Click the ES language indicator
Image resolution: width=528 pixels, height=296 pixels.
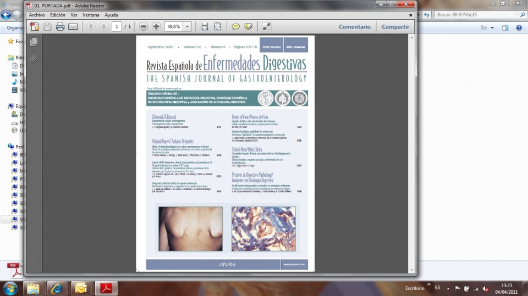pos(437,288)
